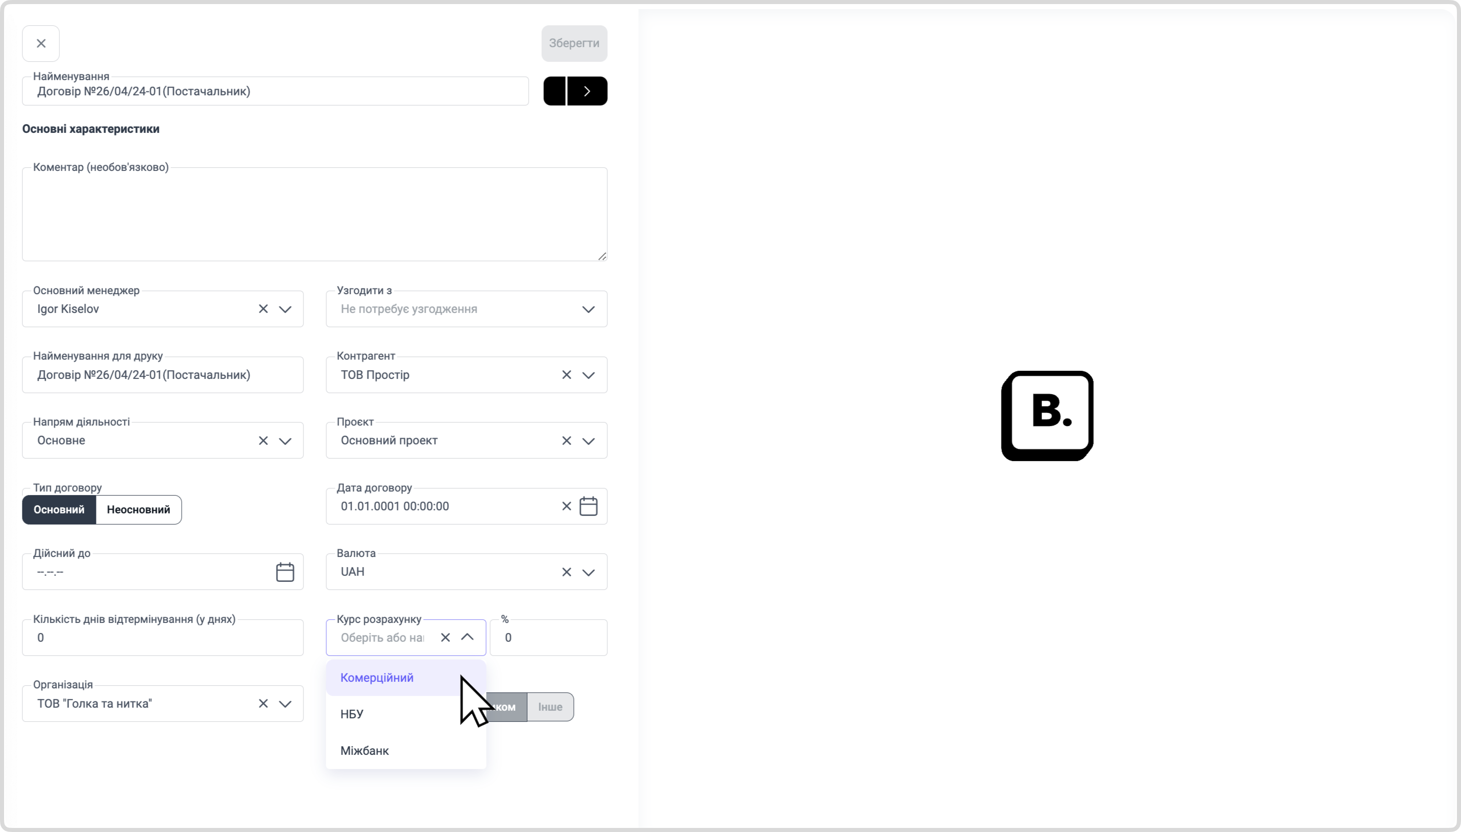The height and width of the screenshot is (832, 1461).
Task: Click the Дата договору date text
Action: coord(395,506)
